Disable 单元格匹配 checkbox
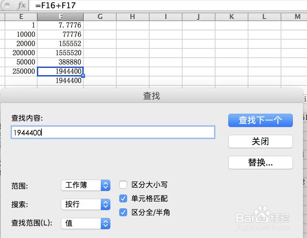This screenshot has height=238, width=307. pos(123,198)
